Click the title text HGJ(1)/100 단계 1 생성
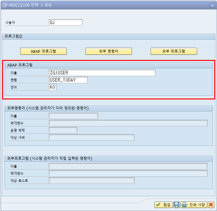The width and height of the screenshot is (217, 211). [30, 5]
